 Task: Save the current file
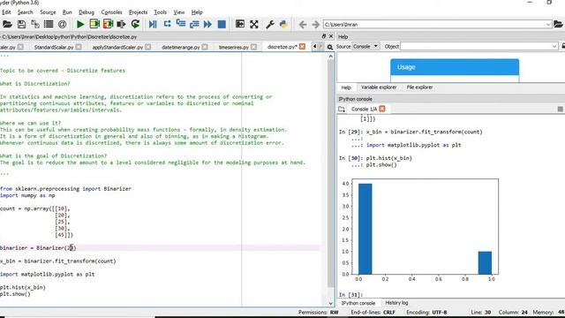[x=21, y=25]
